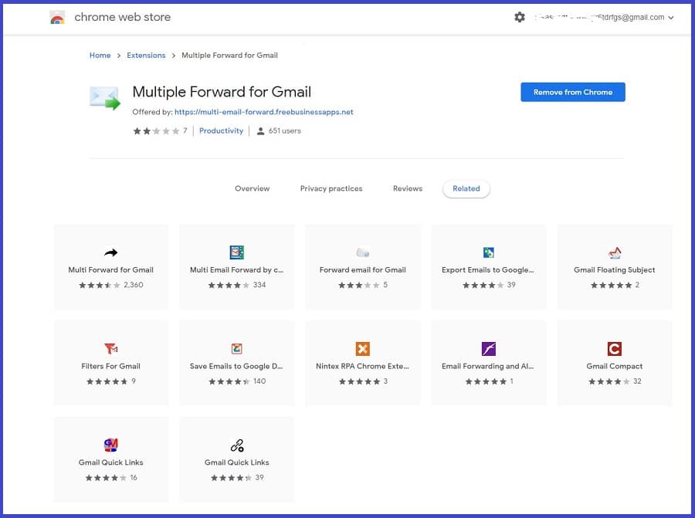Click the Filters For Gmail icon
The width and height of the screenshot is (695, 518).
pos(110,349)
